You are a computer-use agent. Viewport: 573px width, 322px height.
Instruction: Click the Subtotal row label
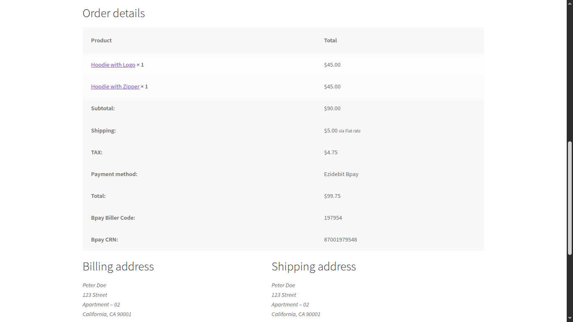tap(103, 108)
